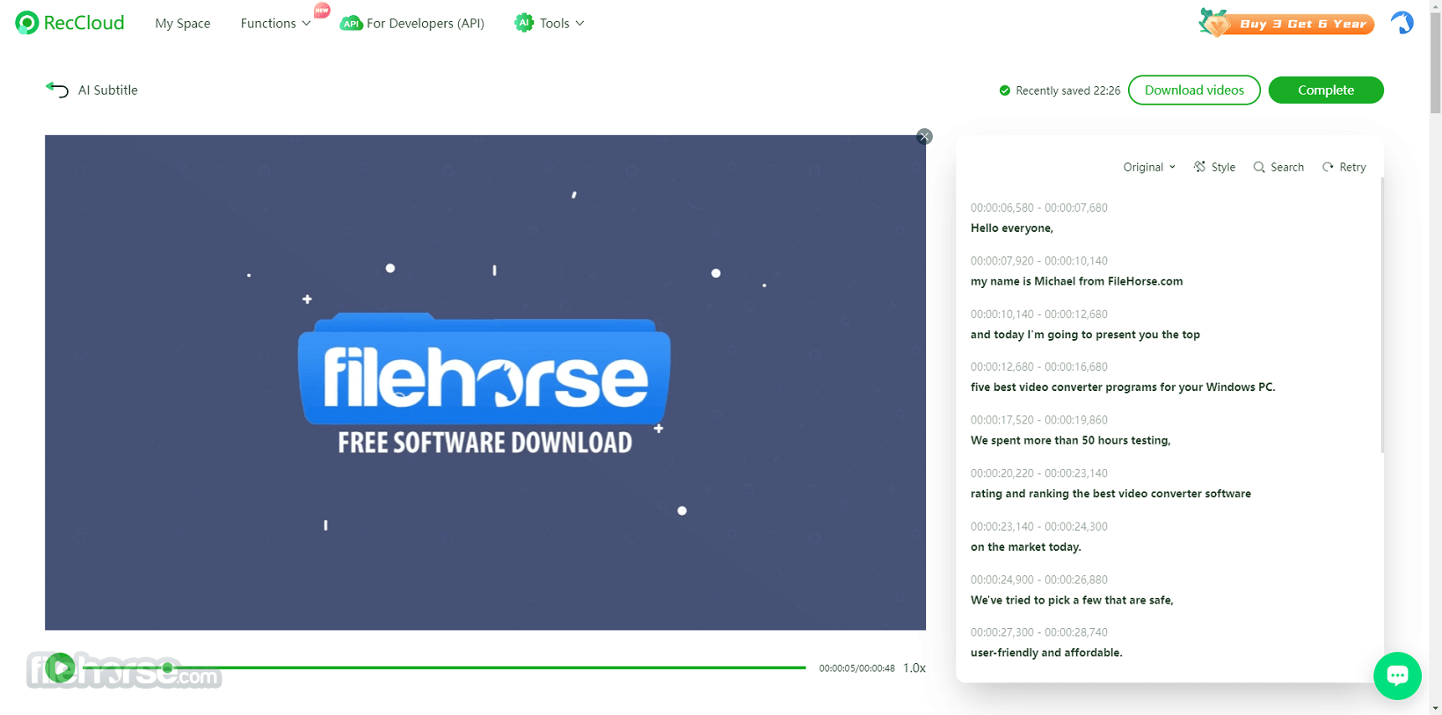Click timestamp 00:00:24,900 - 00:00:26,880
Screen dimensions: 1442x715
1039,580
